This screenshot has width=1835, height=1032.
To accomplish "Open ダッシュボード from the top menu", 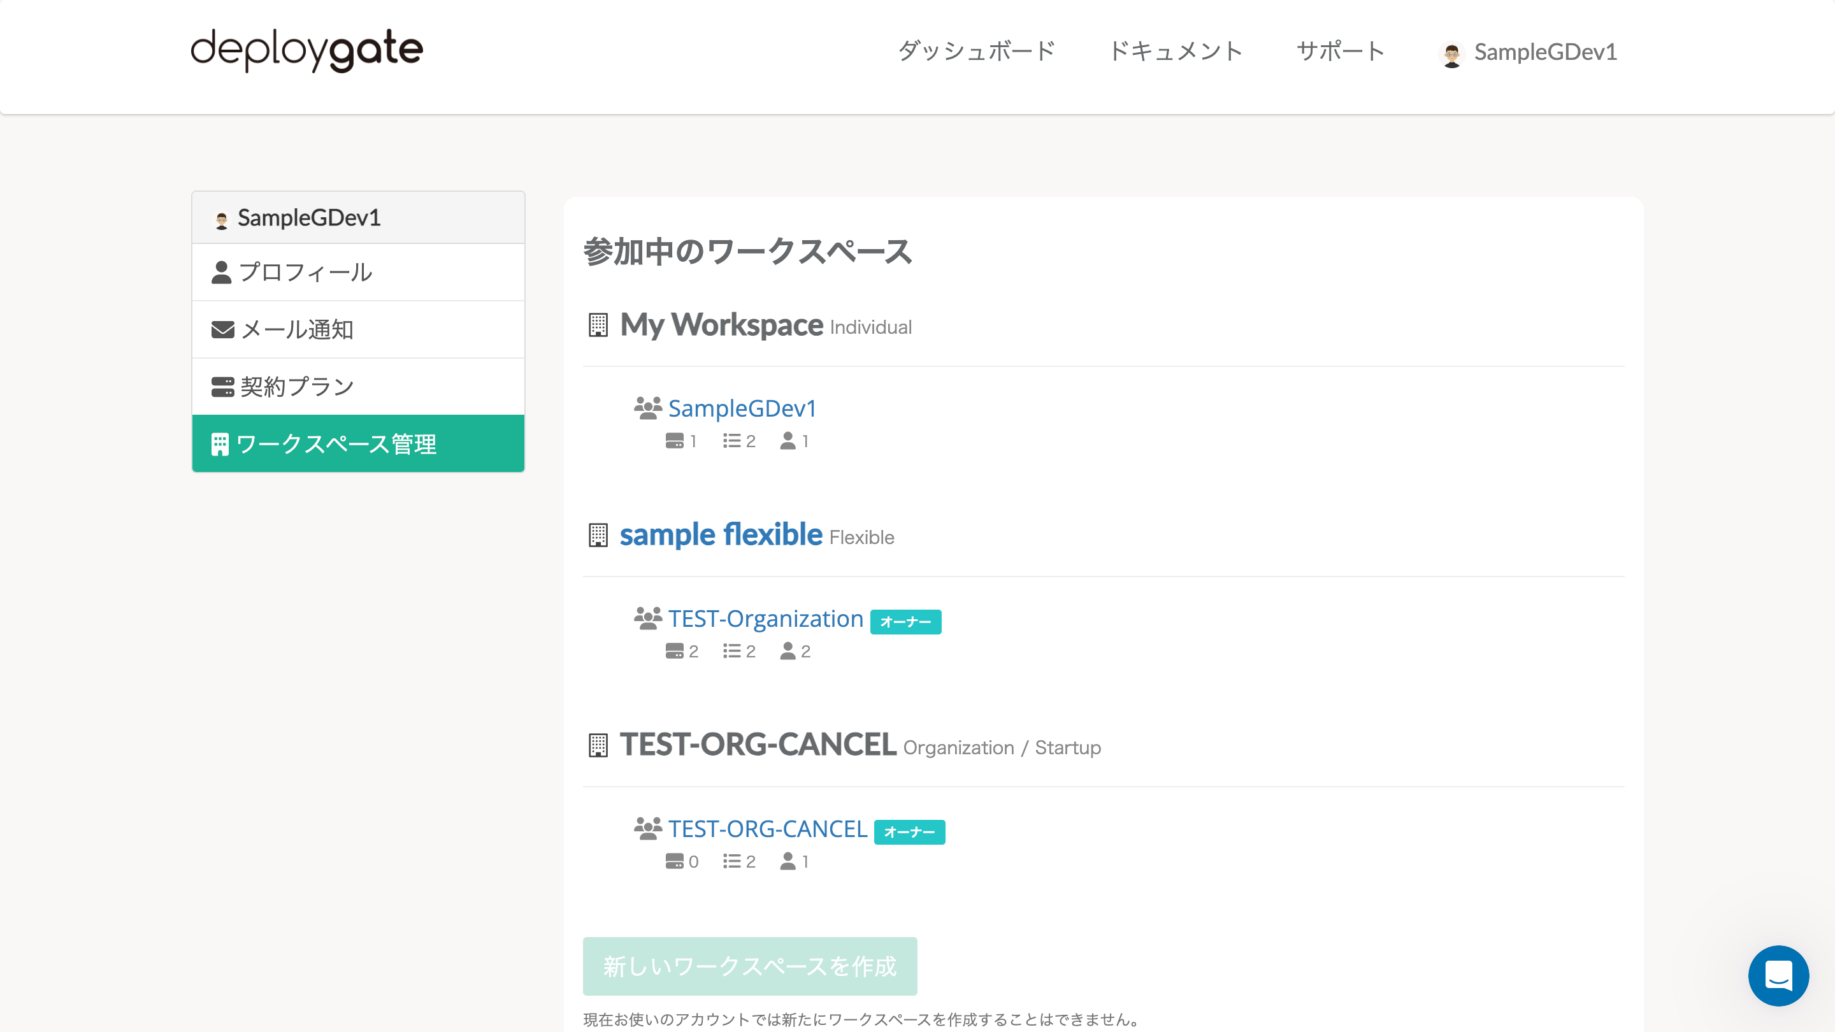I will [977, 50].
